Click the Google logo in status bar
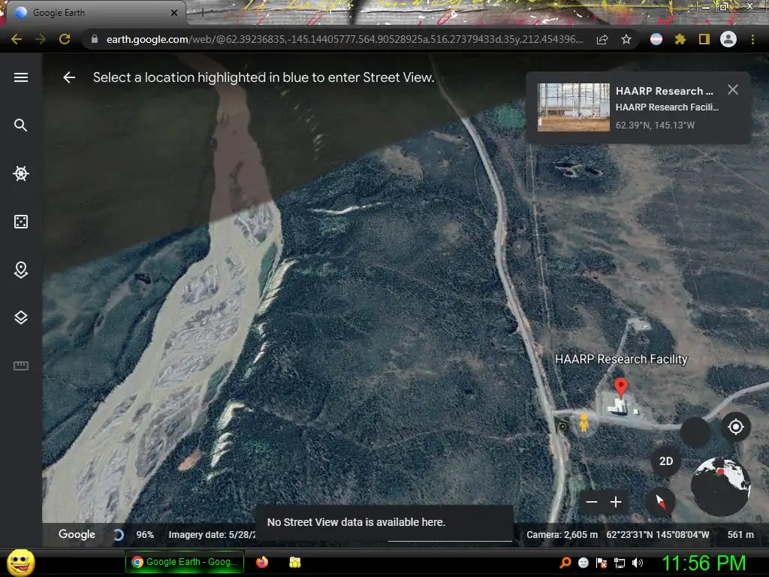 coord(77,534)
